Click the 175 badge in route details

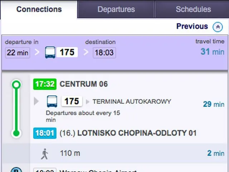pos(72,101)
